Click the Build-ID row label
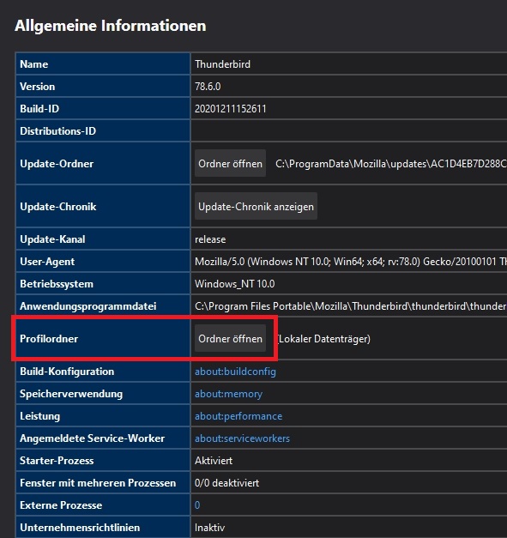The image size is (507, 538). (x=39, y=109)
